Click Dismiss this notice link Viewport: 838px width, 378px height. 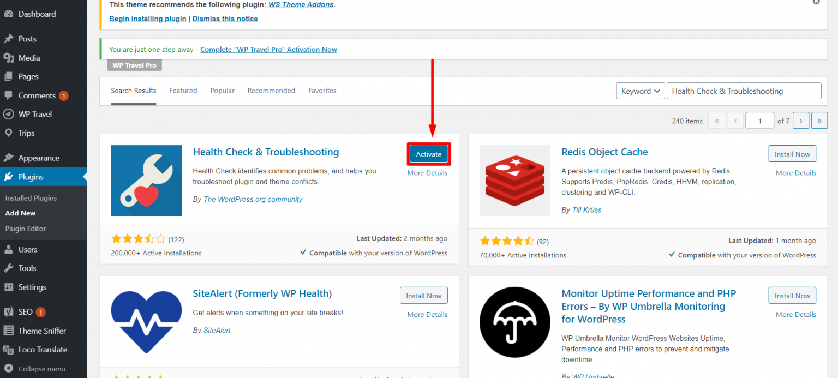pos(225,19)
